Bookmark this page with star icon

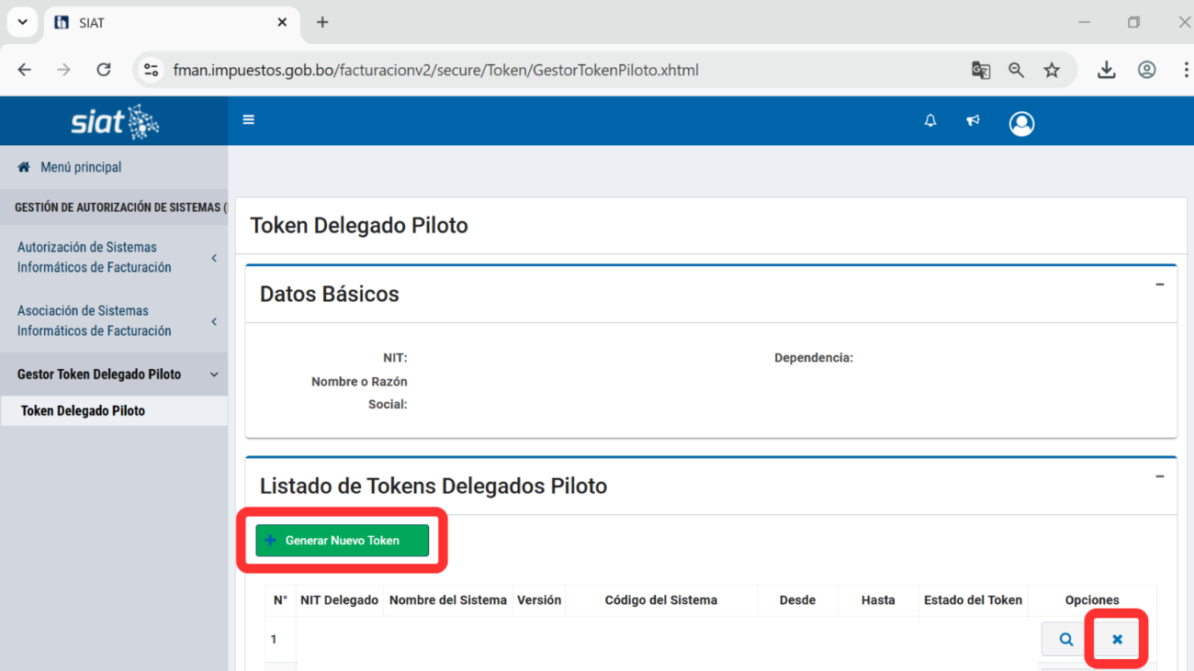1052,70
